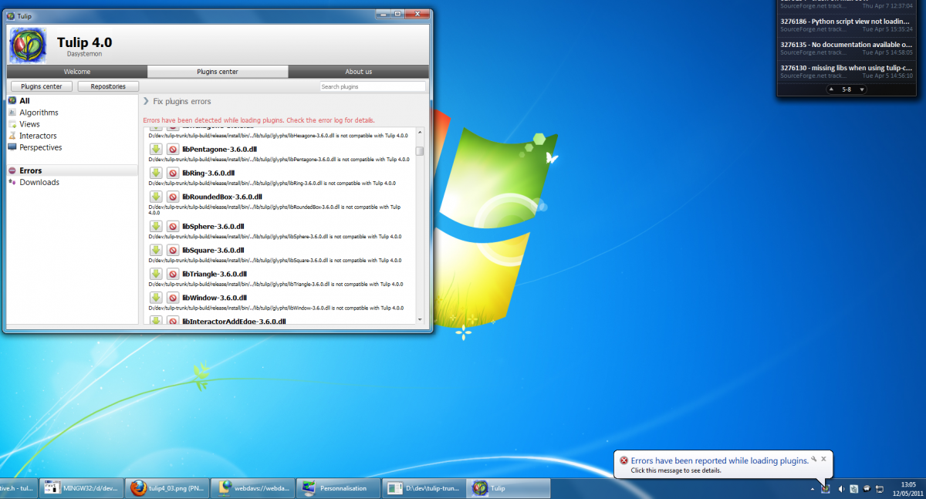Switch to the Welcome tab

tap(77, 72)
